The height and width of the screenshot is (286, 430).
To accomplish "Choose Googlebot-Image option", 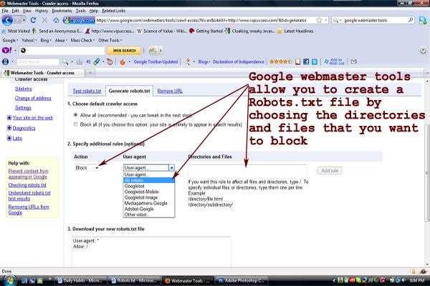I will [x=148, y=197].
